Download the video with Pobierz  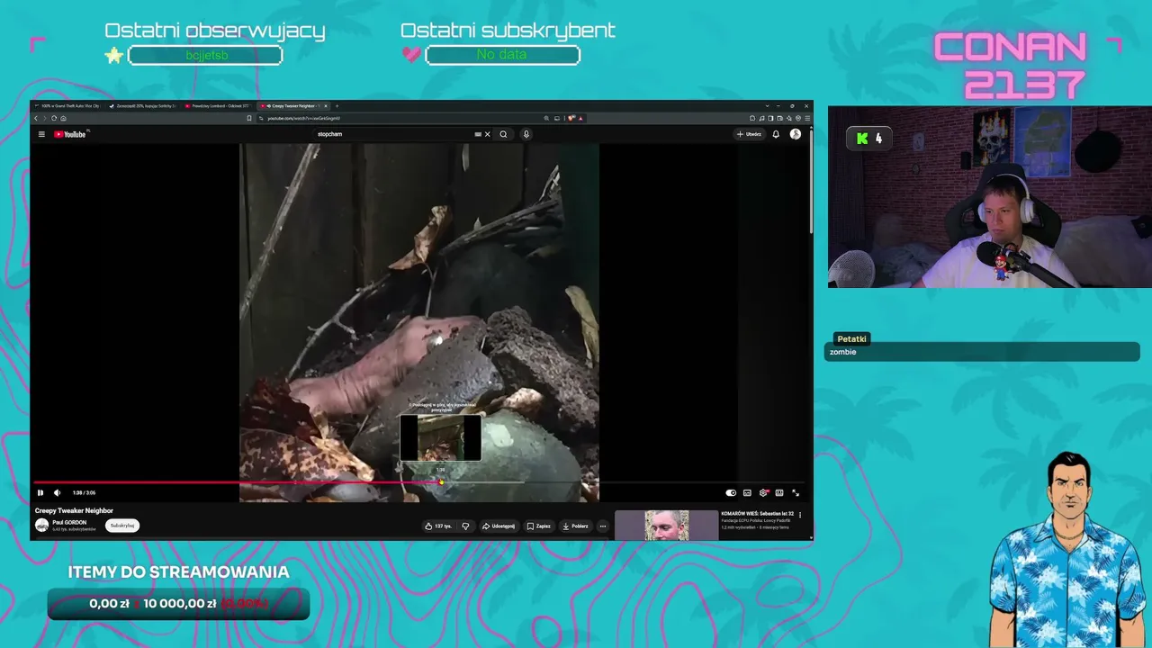point(575,526)
